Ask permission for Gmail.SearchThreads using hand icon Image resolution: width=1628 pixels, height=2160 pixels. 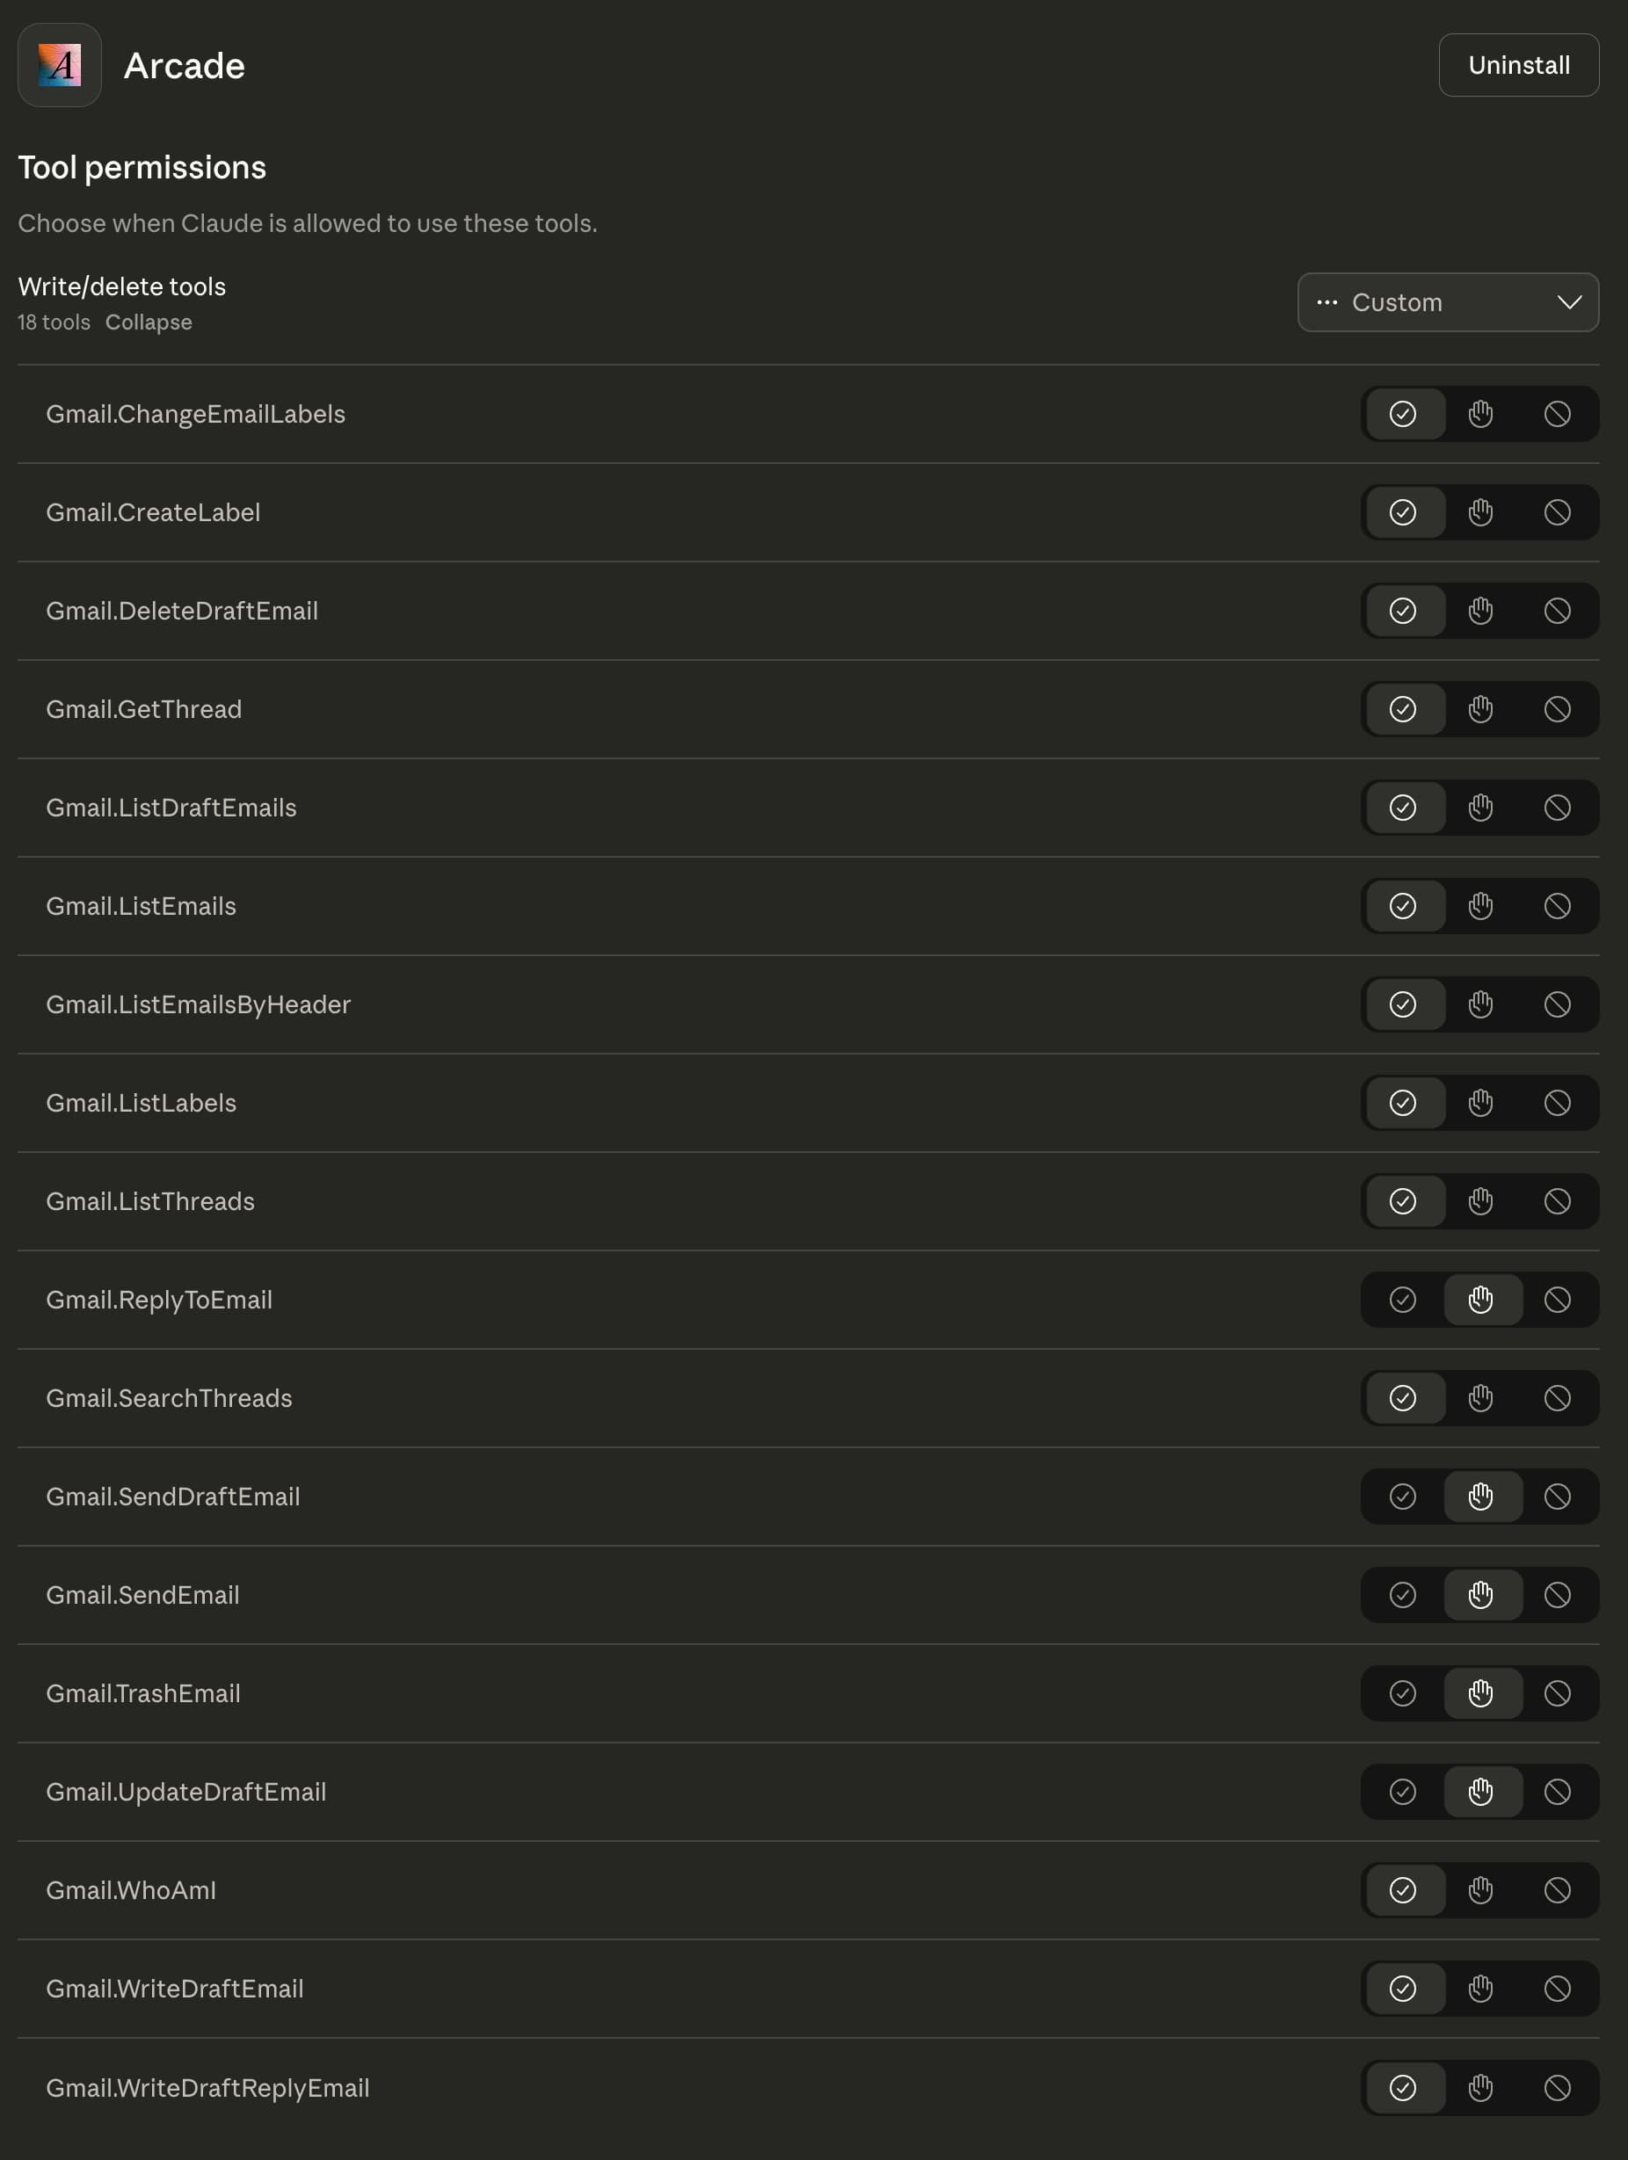tap(1480, 1398)
